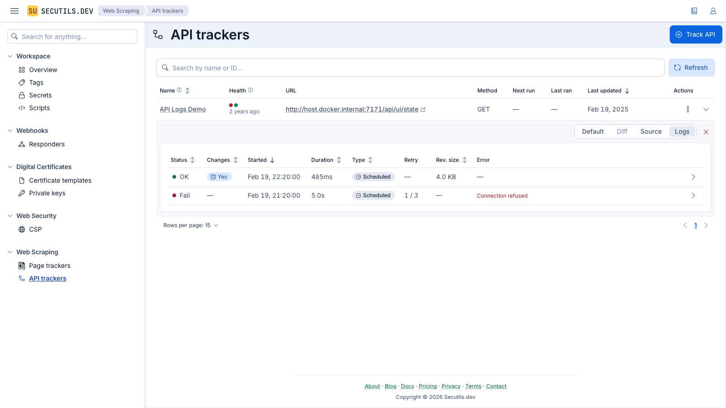Click the Health column help icon
Viewport: 726px width, 408px height.
250,90
